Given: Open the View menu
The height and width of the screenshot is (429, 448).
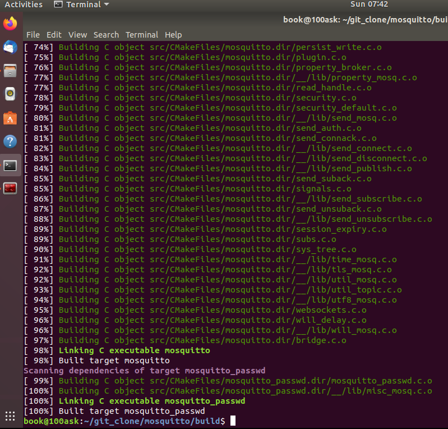Looking at the screenshot, I should [77, 35].
